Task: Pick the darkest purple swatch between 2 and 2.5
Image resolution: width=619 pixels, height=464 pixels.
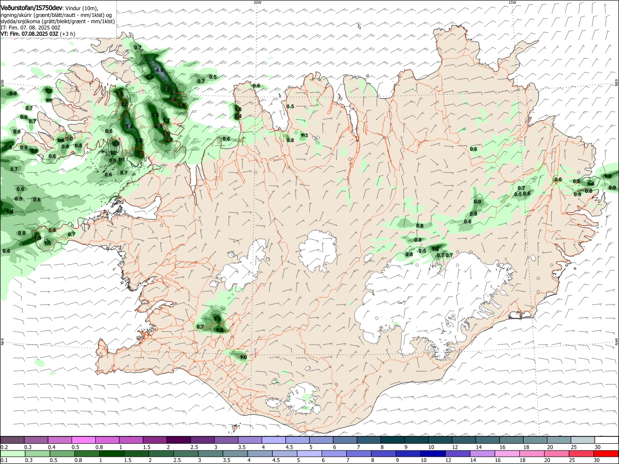Action: click(x=178, y=440)
